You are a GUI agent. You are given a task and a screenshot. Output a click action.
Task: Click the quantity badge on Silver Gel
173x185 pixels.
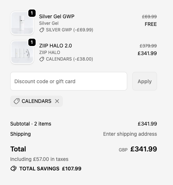coord(32,13)
